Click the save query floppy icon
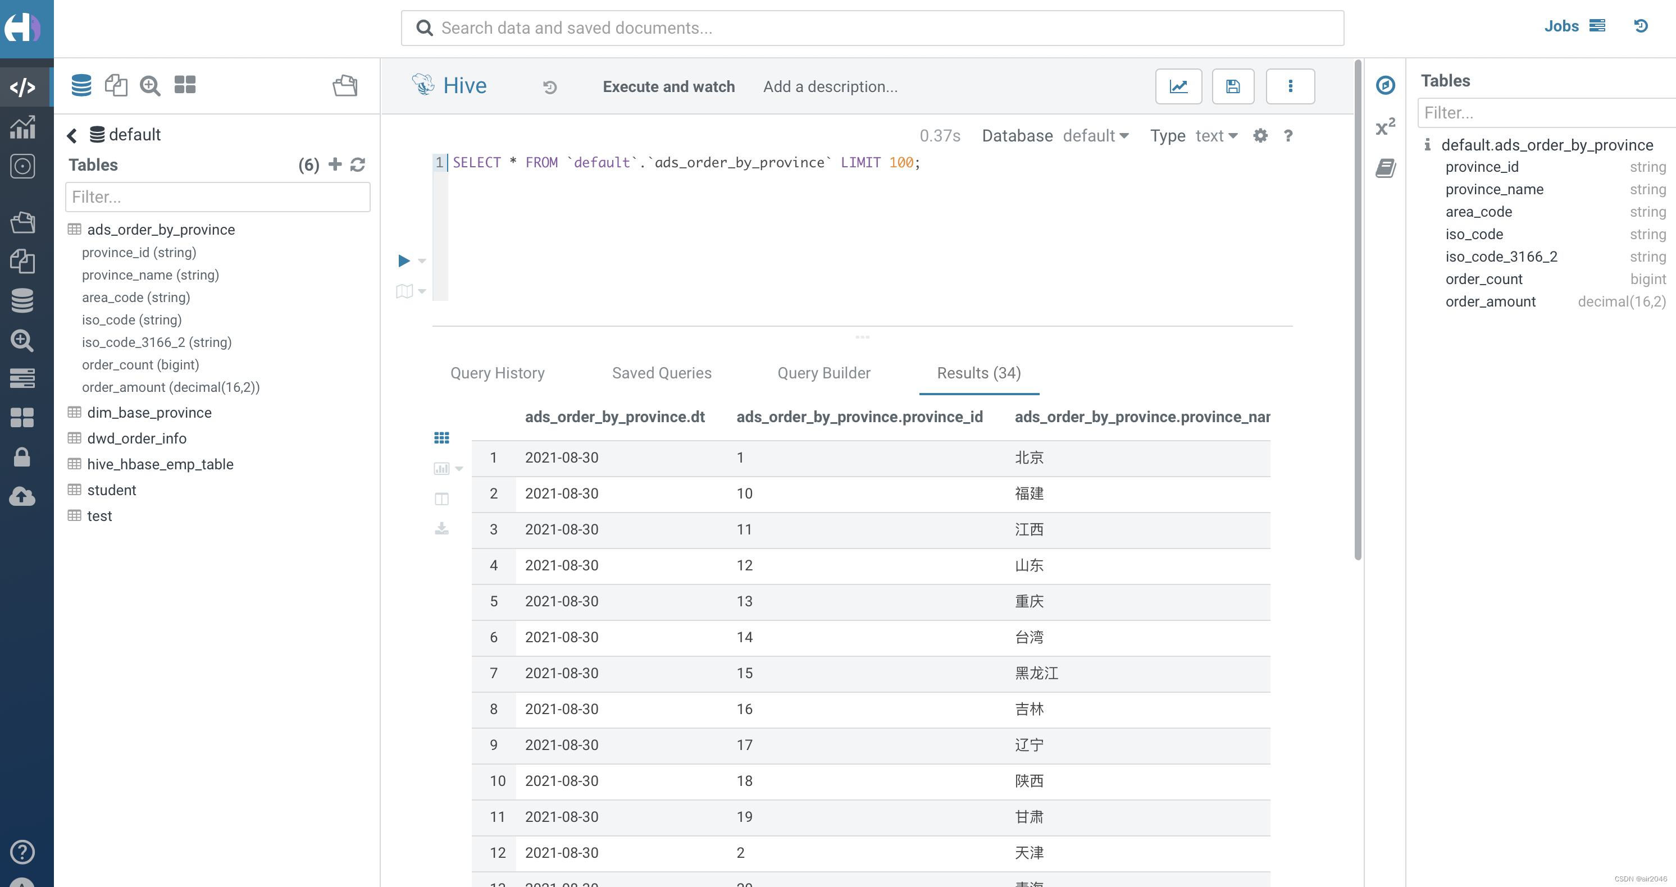Viewport: 1676px width, 887px height. 1233,86
